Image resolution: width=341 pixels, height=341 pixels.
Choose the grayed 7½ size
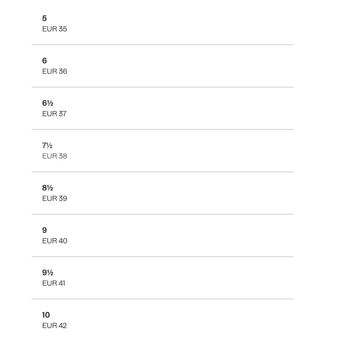[x=47, y=146]
